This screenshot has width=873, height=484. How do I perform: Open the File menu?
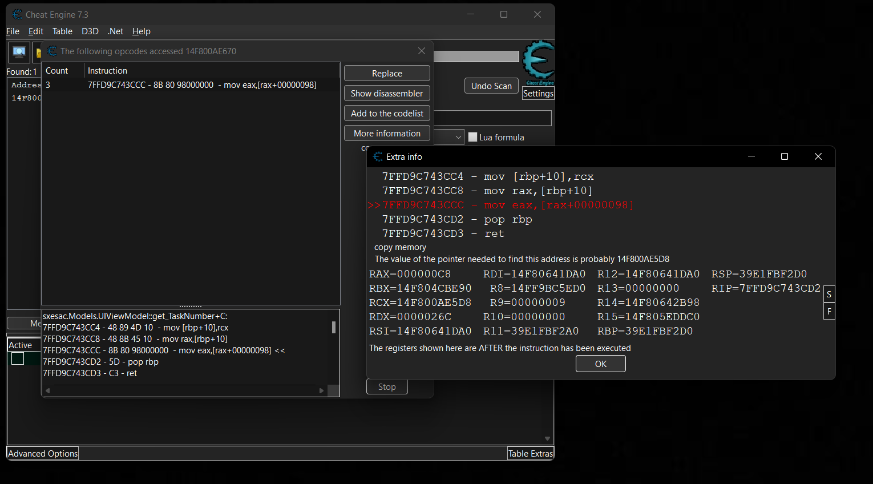[x=13, y=31]
